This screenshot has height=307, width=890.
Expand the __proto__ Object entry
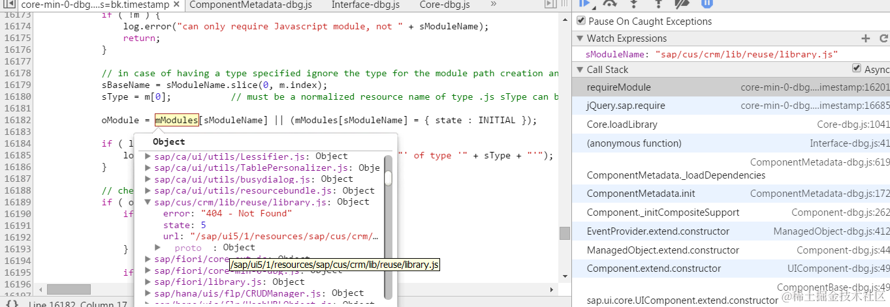tap(157, 248)
